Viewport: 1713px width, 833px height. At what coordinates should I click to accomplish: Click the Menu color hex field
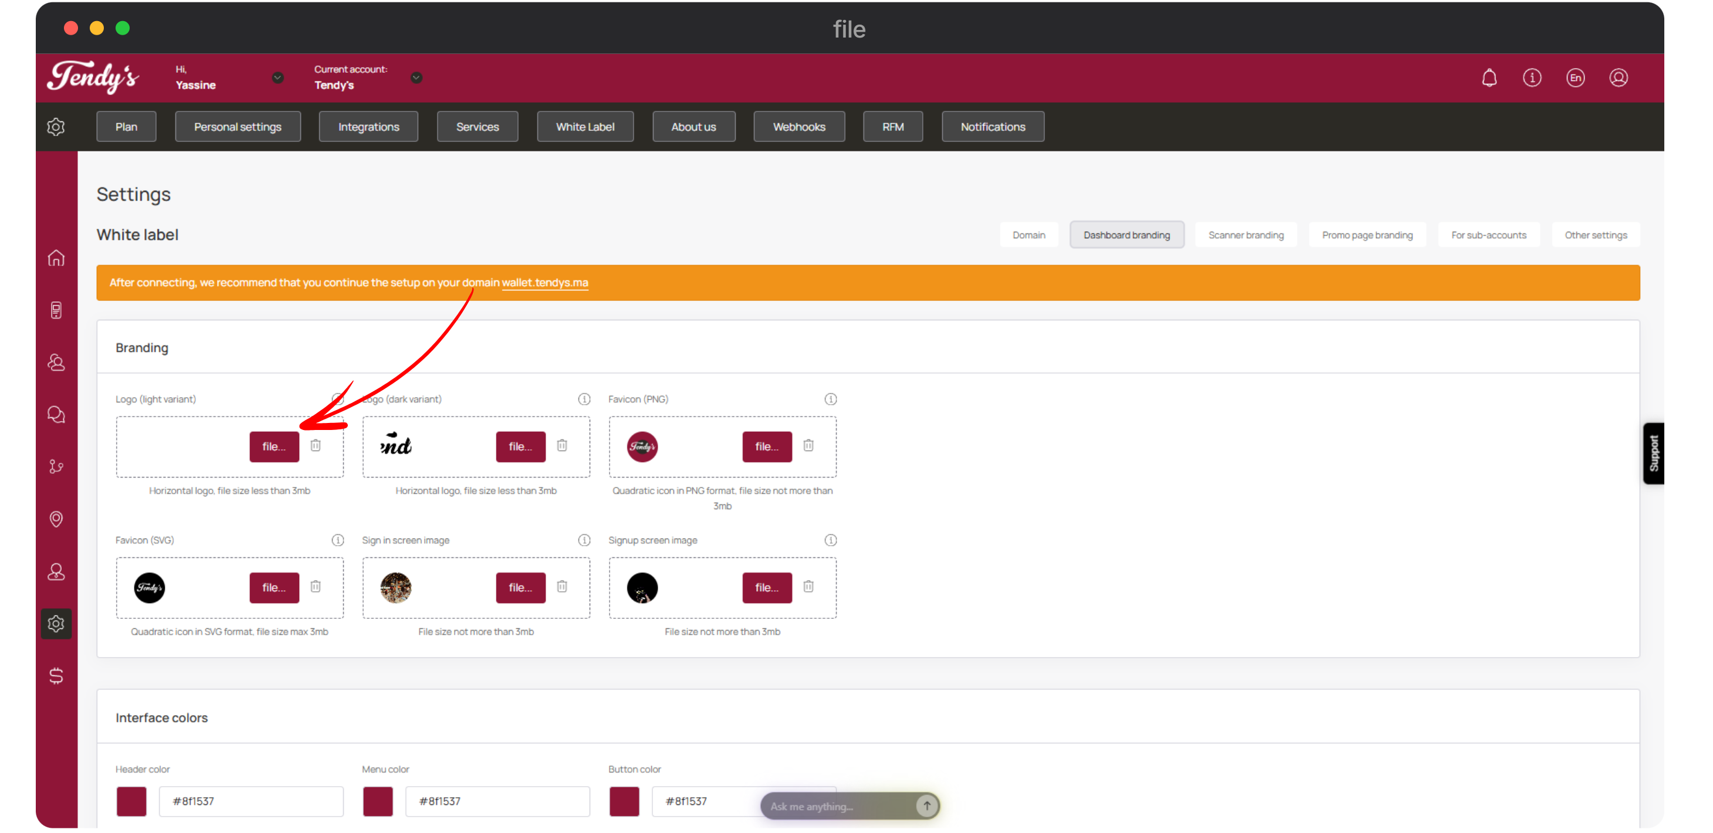pos(497,801)
